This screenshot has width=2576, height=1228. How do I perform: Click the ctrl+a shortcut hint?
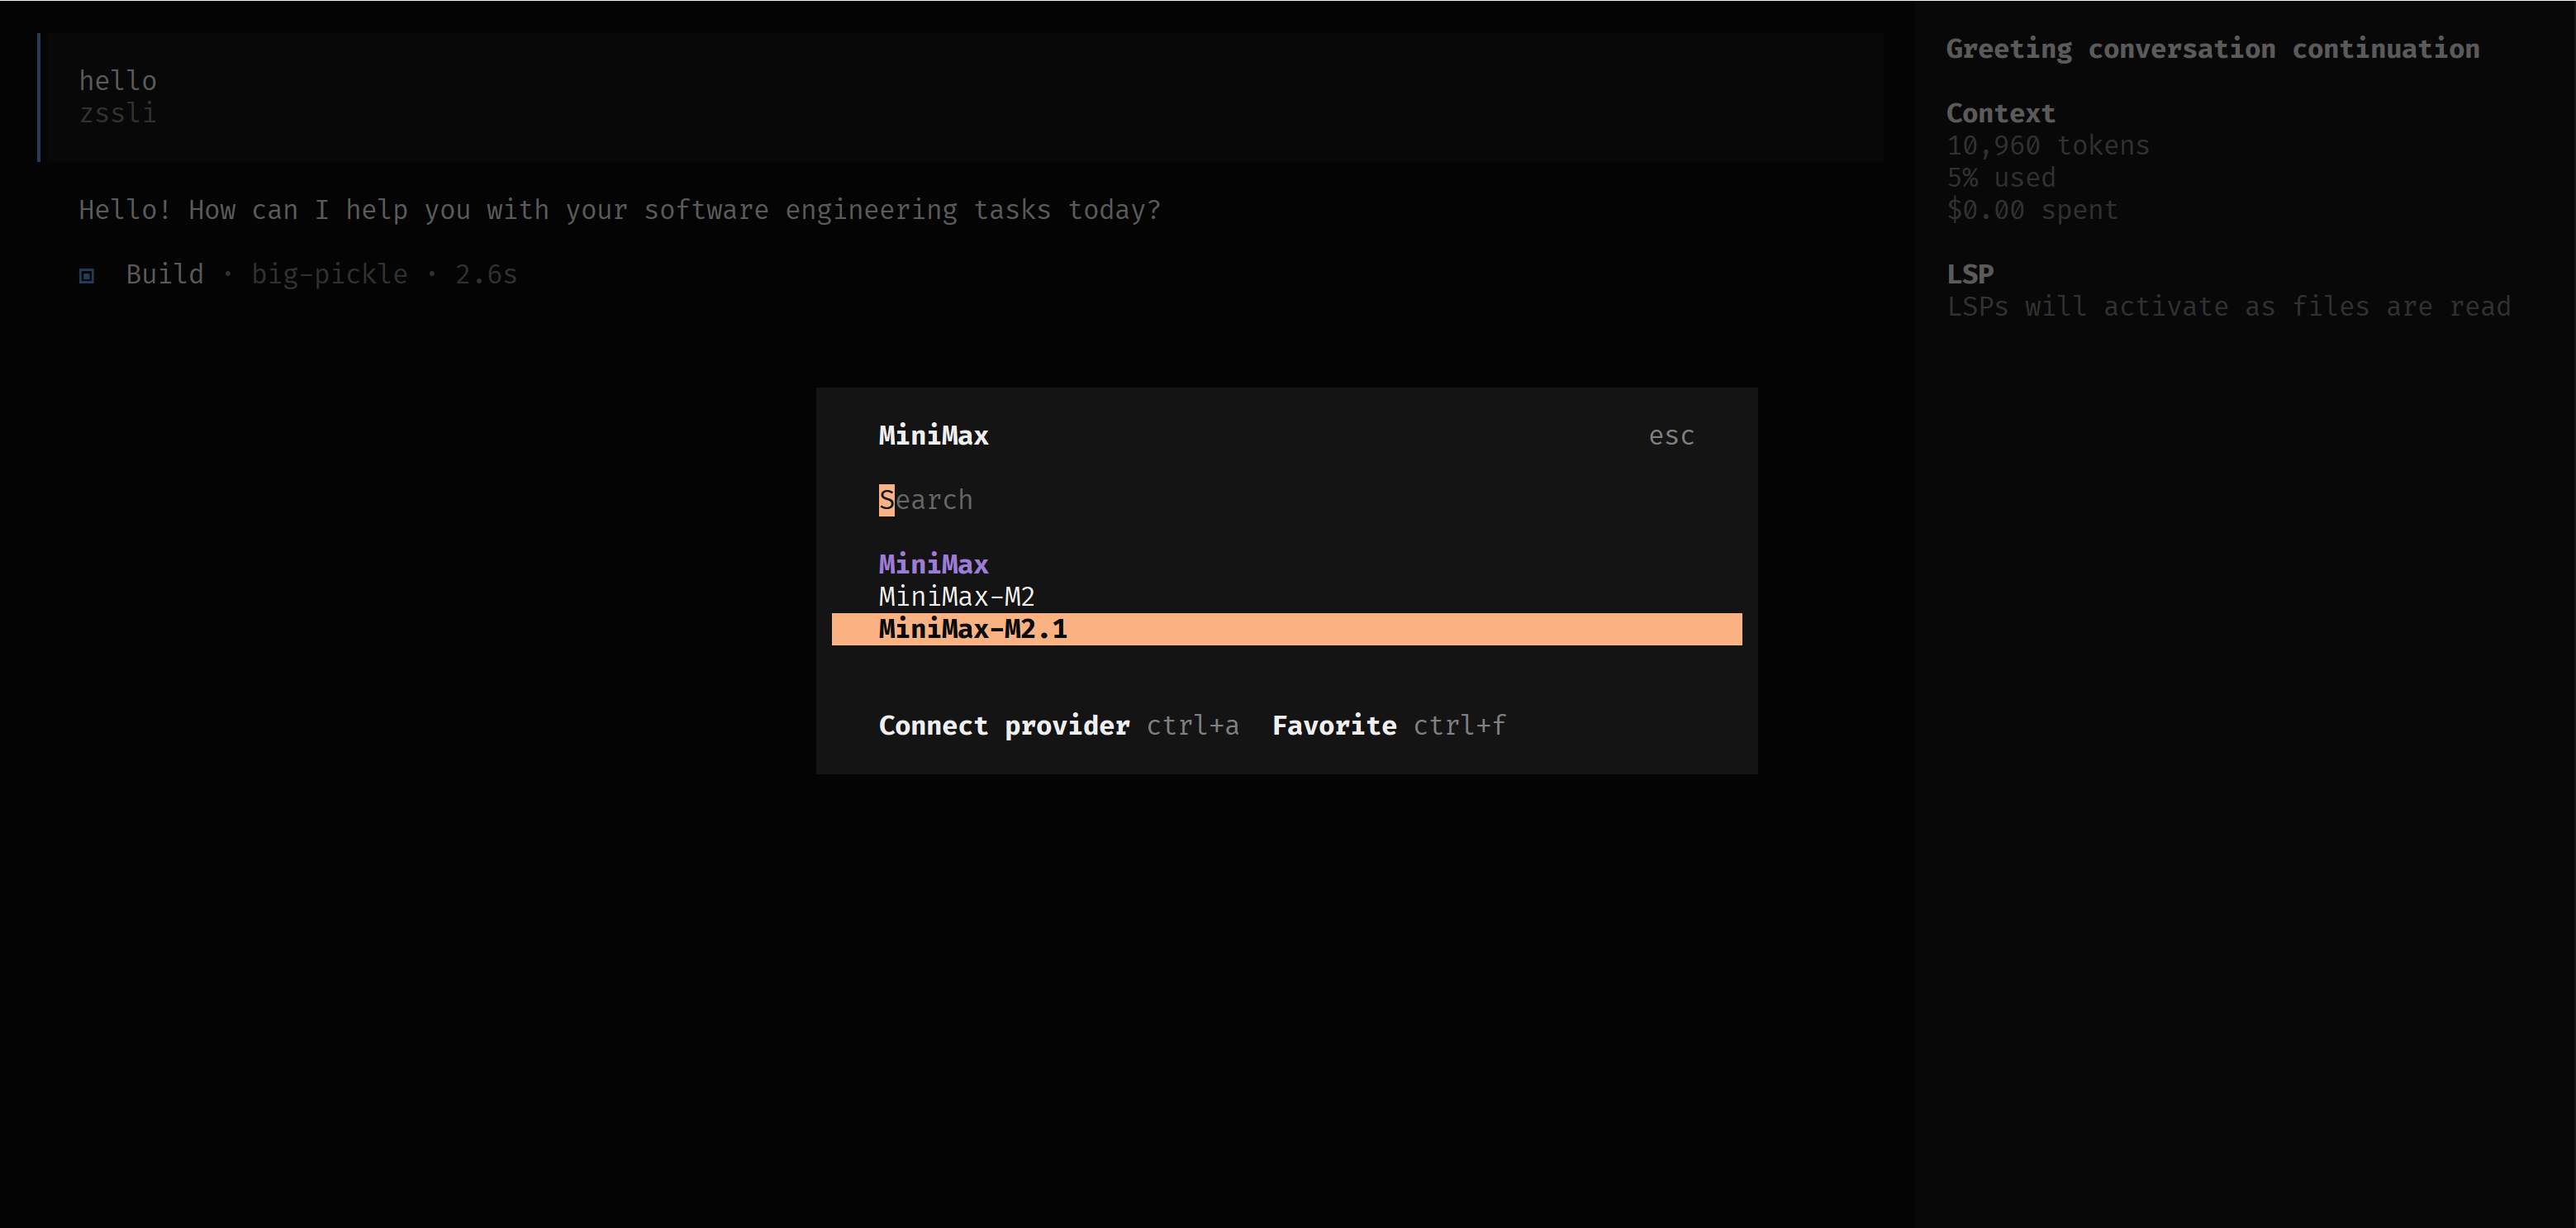tap(1192, 725)
